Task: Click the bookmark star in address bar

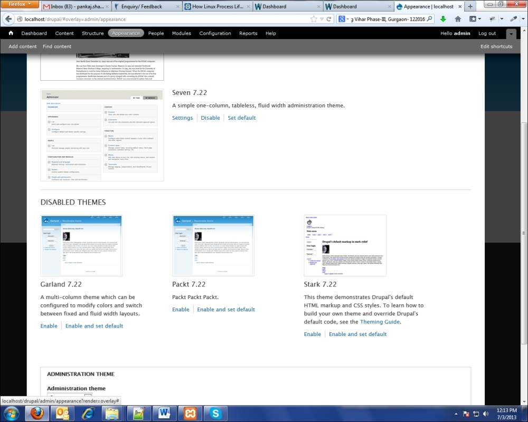Action: coord(314,19)
